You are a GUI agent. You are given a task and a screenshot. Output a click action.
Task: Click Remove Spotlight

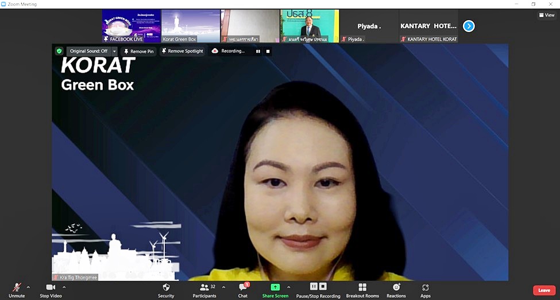click(183, 51)
